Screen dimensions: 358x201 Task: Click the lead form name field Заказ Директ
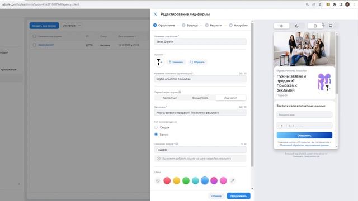tap(200, 42)
